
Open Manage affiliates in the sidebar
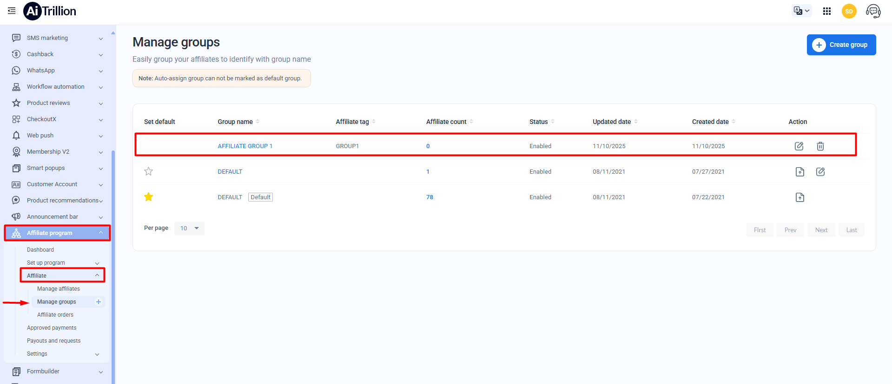click(x=59, y=289)
